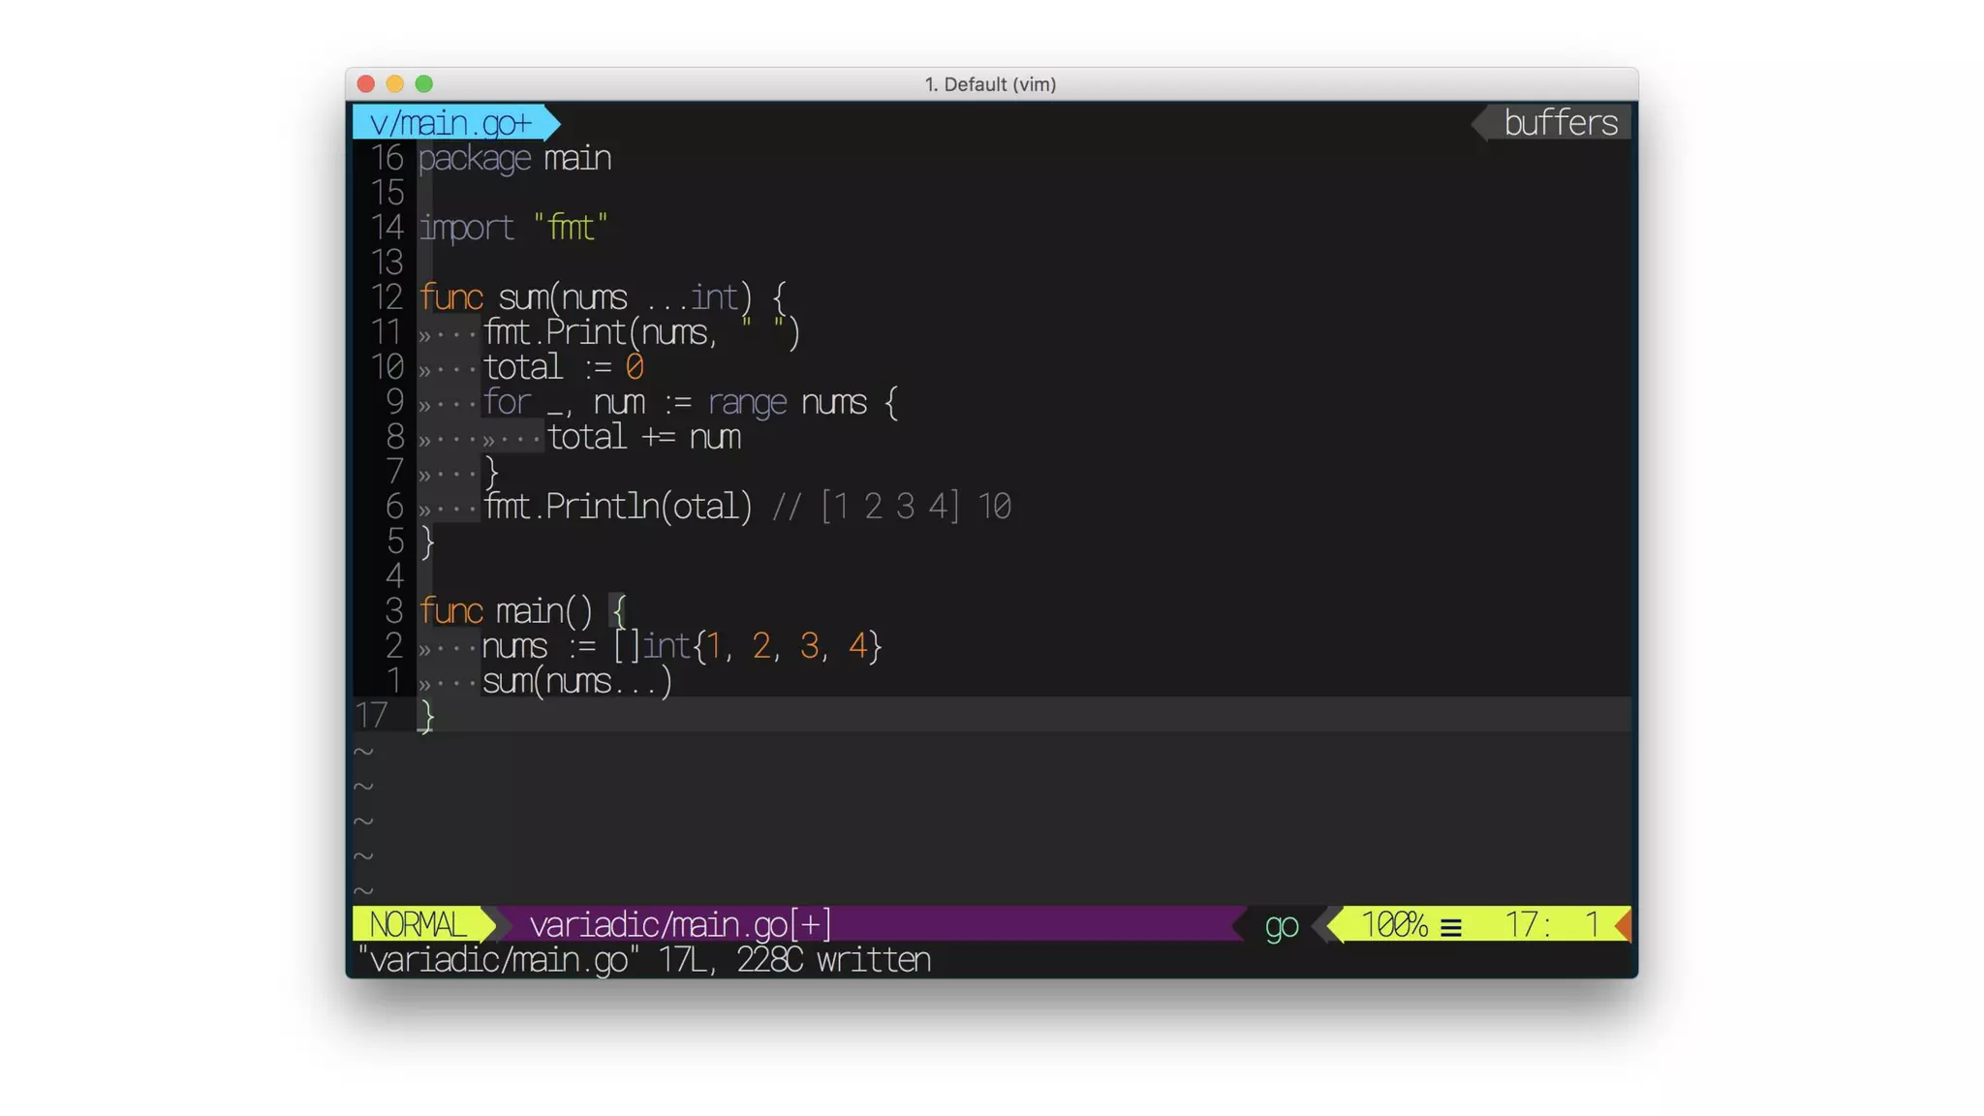Click the green zoom window button
Image resolution: width=1984 pixels, height=1116 pixels.
[x=423, y=84]
